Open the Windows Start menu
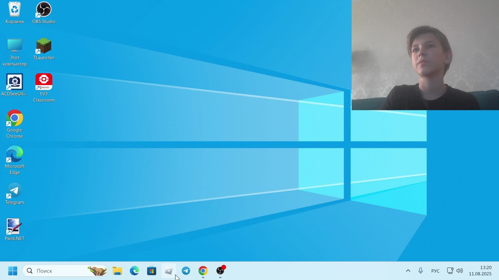499x280 pixels. point(12,271)
